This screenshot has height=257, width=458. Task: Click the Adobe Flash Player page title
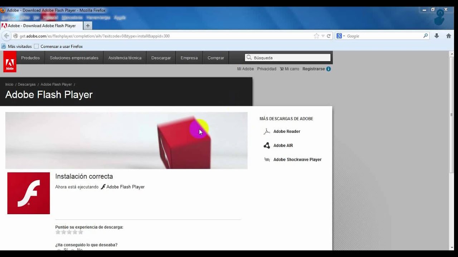point(49,95)
